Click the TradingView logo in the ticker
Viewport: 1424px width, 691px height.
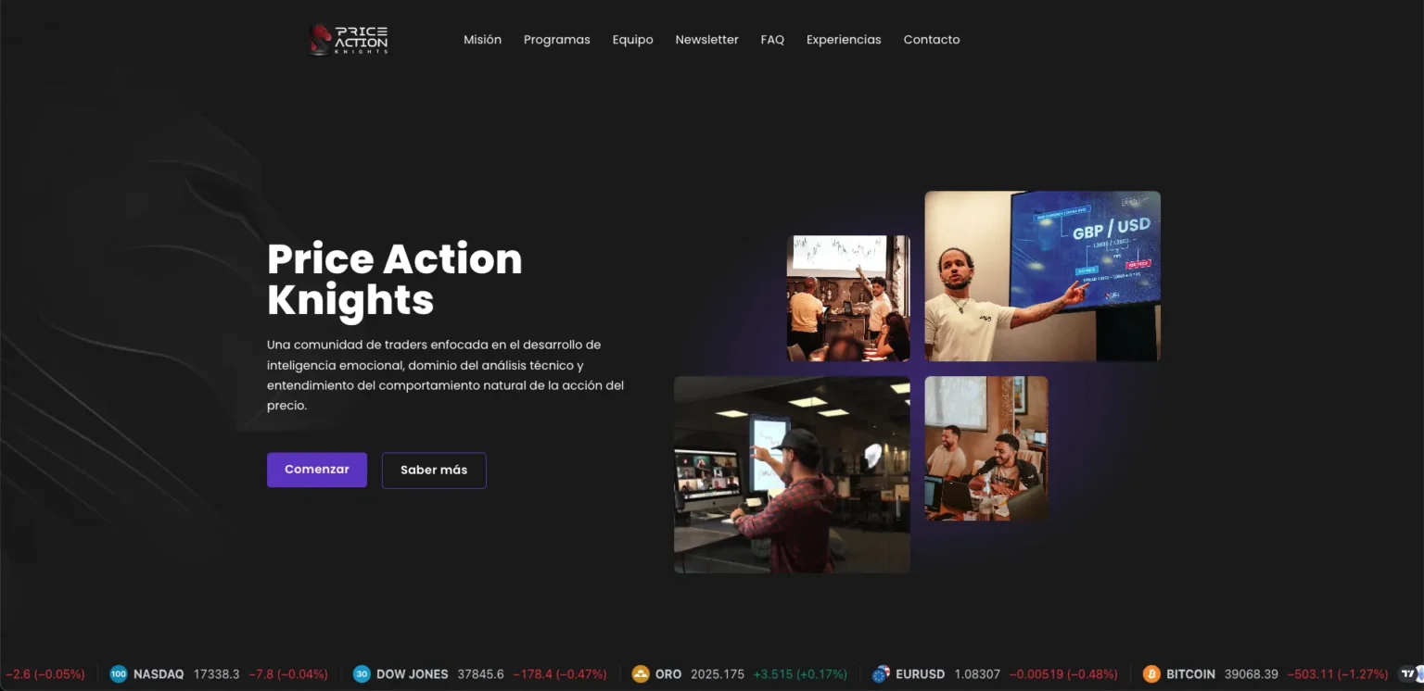(1411, 674)
